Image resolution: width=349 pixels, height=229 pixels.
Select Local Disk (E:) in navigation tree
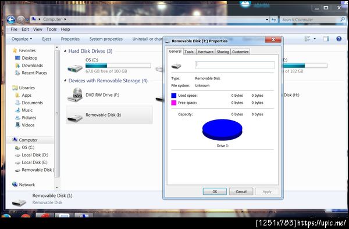tap(34, 162)
